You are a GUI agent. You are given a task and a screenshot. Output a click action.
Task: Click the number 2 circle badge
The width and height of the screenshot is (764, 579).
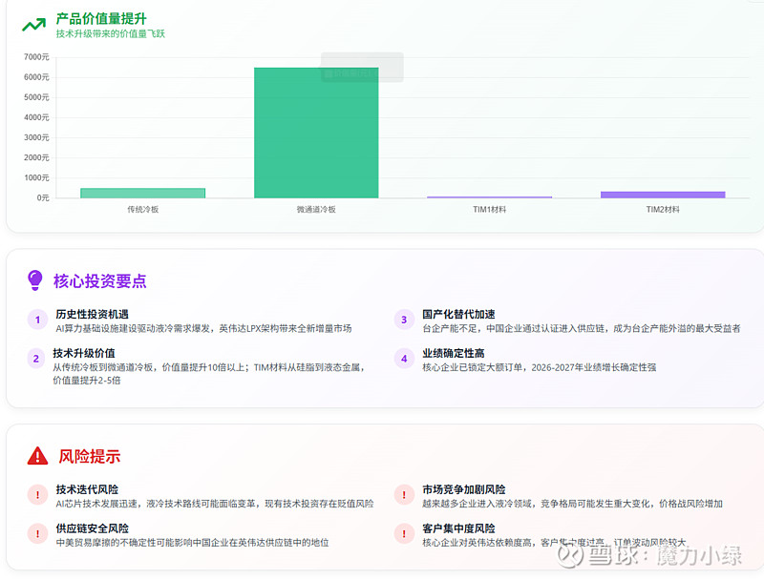pos(36,359)
